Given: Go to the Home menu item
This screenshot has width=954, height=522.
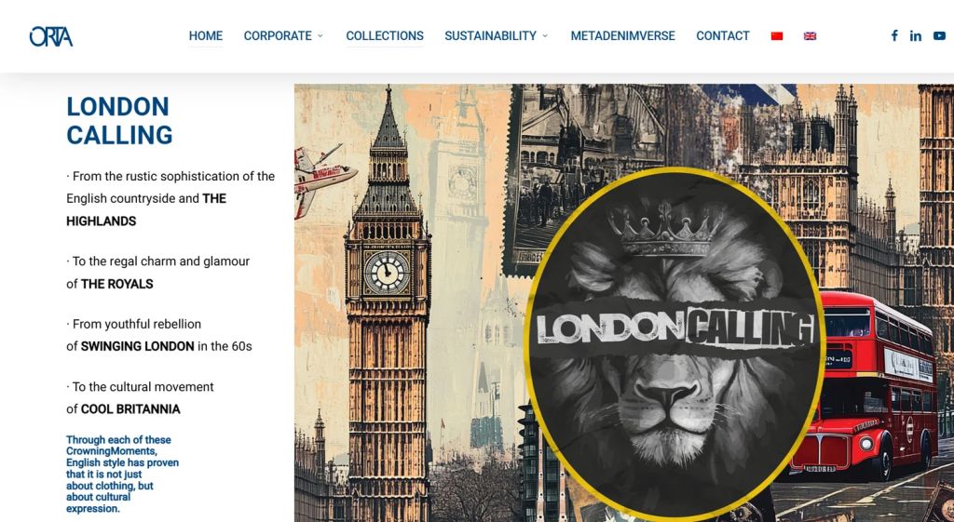Looking at the screenshot, I should click(206, 36).
